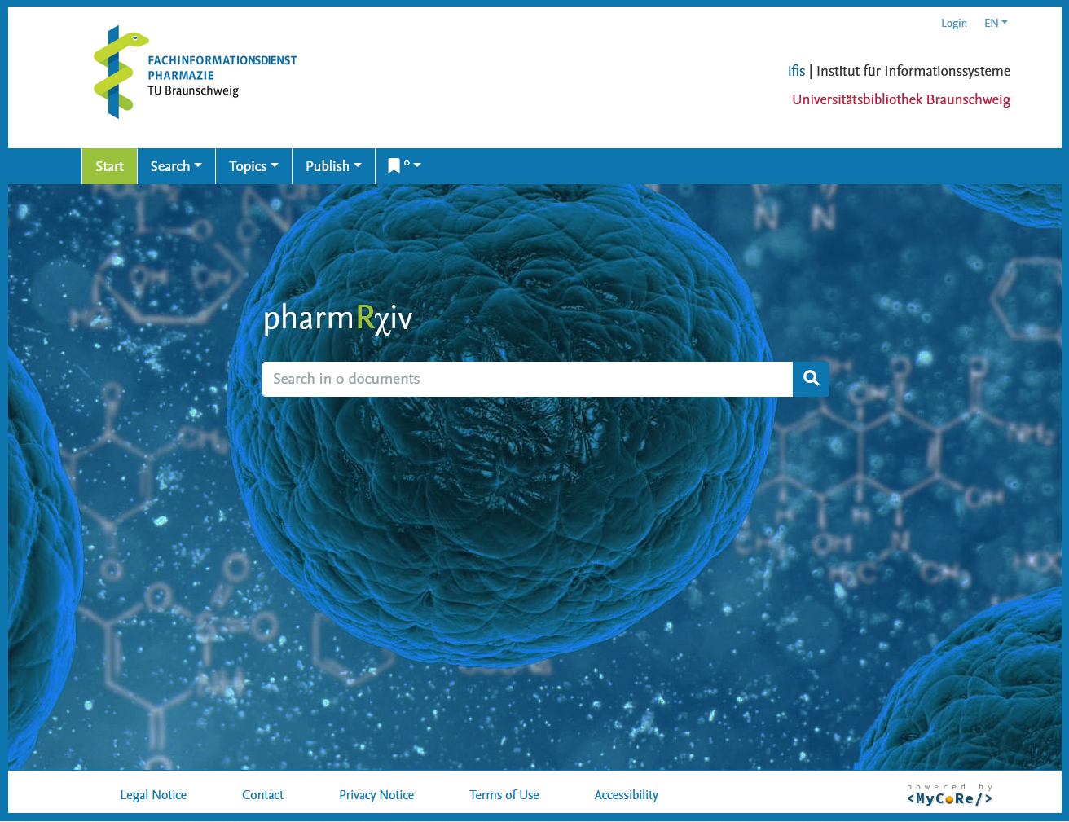Go to the Contact page

pyautogui.click(x=262, y=795)
